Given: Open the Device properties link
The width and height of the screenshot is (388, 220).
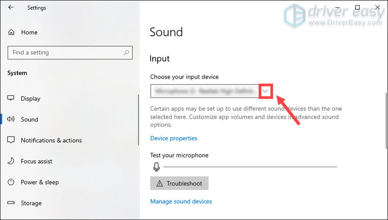Looking at the screenshot, I should pos(174,138).
